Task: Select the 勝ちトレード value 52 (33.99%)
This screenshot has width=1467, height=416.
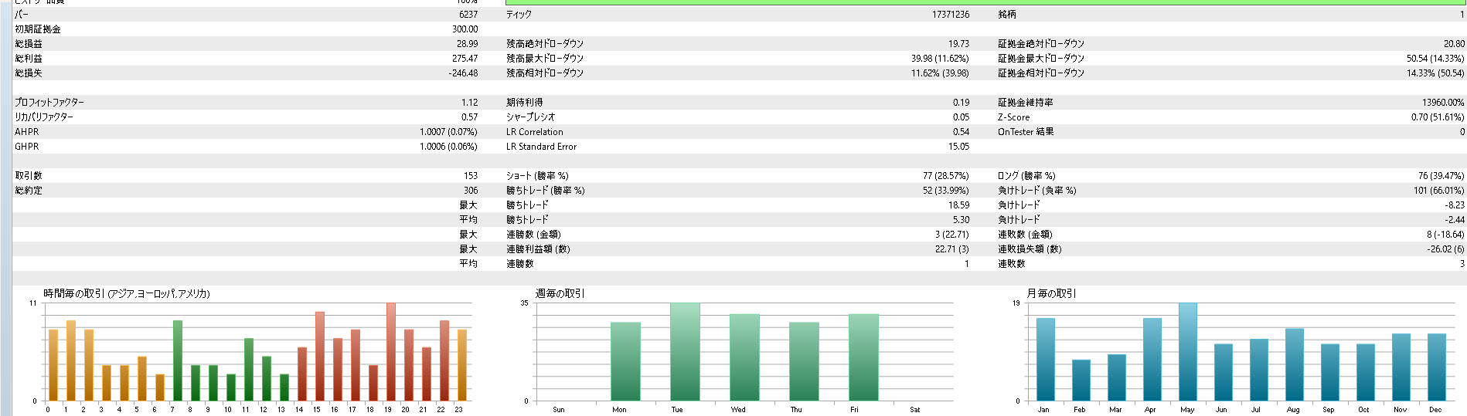Action: (x=945, y=191)
